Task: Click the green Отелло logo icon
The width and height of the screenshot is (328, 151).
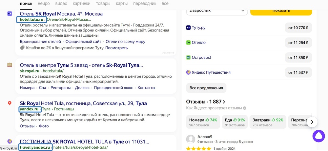Action: (188, 43)
